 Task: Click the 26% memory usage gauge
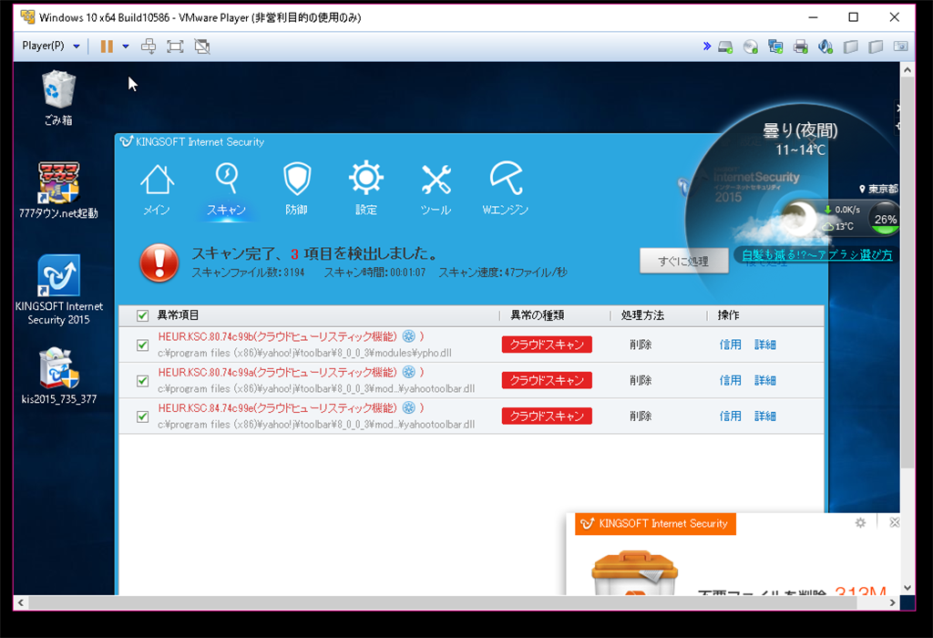[x=885, y=219]
